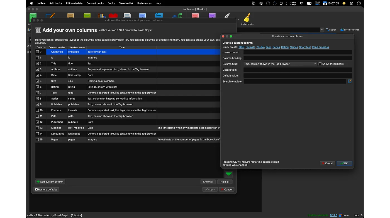Open the Help menu

158,3
